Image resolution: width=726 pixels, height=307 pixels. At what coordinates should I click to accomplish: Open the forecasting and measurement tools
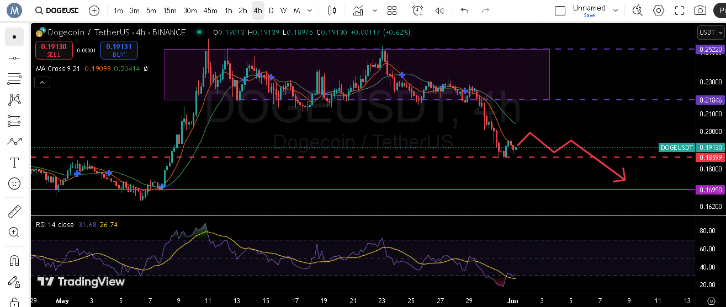click(x=14, y=121)
